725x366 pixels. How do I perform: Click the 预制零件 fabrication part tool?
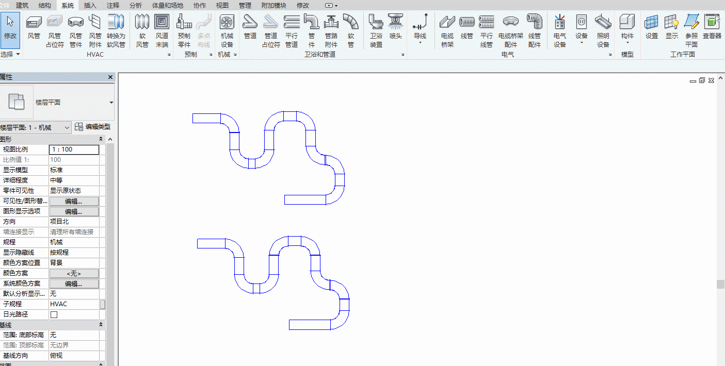pyautogui.click(x=184, y=30)
